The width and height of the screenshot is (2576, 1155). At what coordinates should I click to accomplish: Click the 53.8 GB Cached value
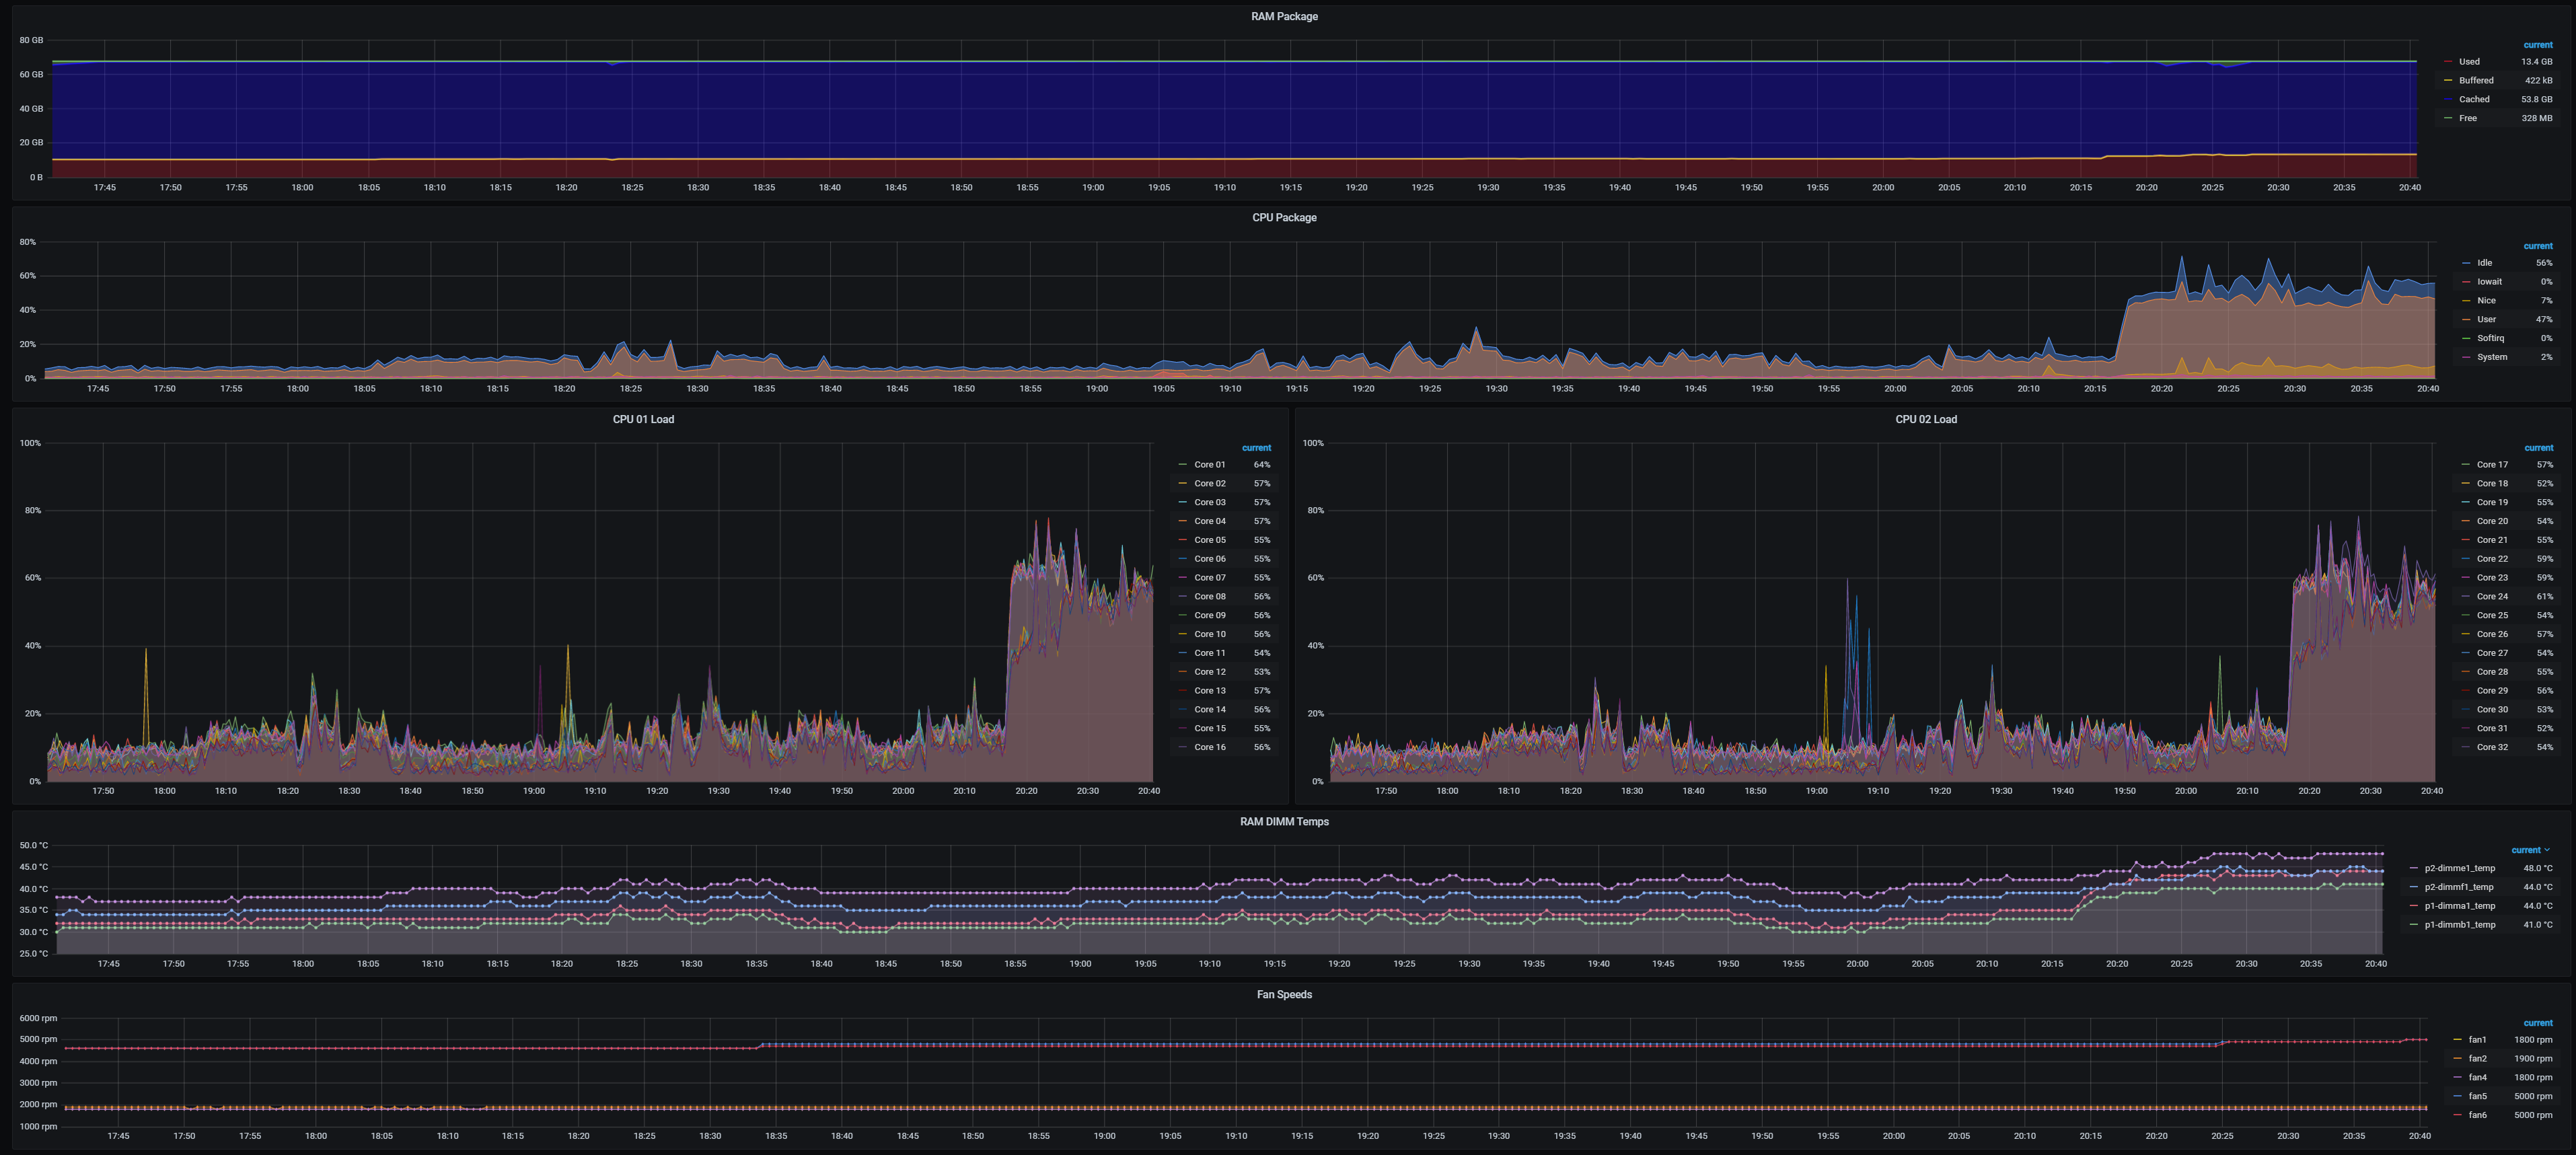[2536, 100]
